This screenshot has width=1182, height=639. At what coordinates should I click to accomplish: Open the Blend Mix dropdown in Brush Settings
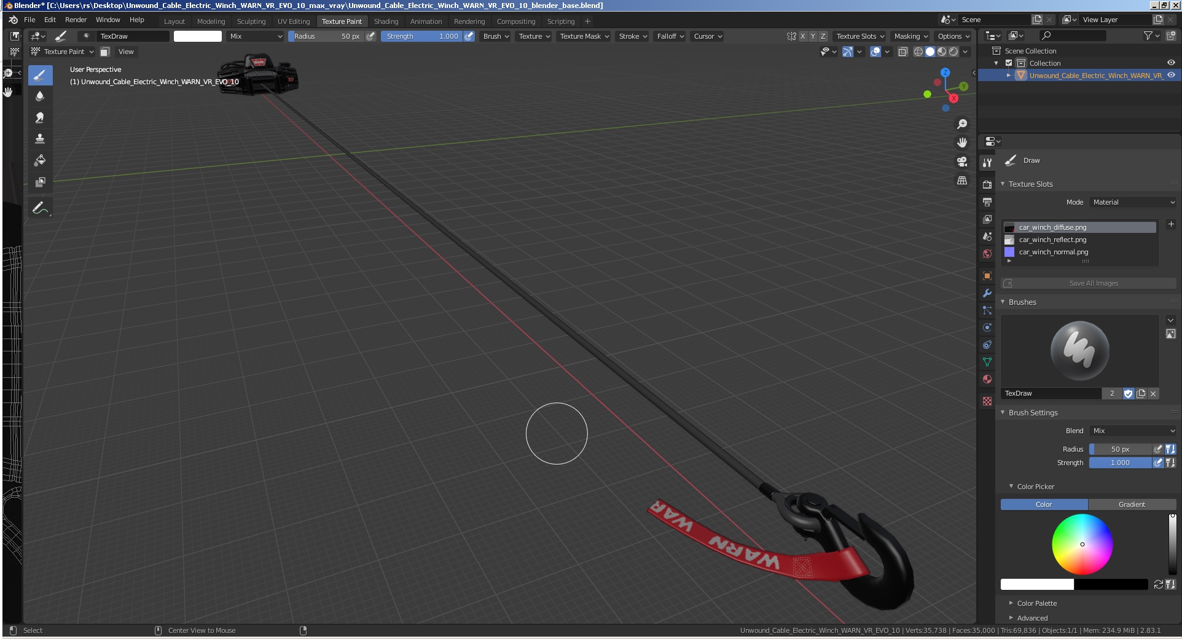pyautogui.click(x=1133, y=431)
